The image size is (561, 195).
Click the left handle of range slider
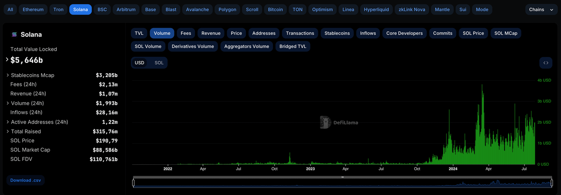pos(133,182)
